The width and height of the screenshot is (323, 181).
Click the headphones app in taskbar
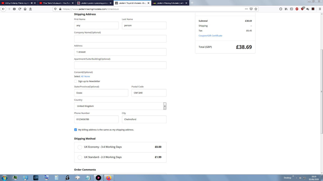(67, 178)
